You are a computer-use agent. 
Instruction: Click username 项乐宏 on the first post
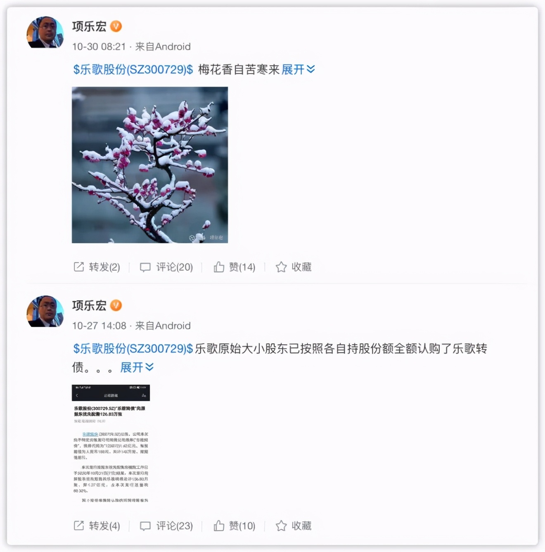click(x=89, y=26)
